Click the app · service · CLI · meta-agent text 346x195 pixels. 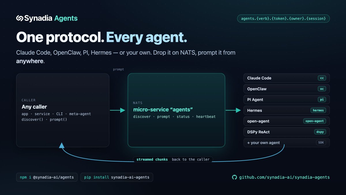56,114
